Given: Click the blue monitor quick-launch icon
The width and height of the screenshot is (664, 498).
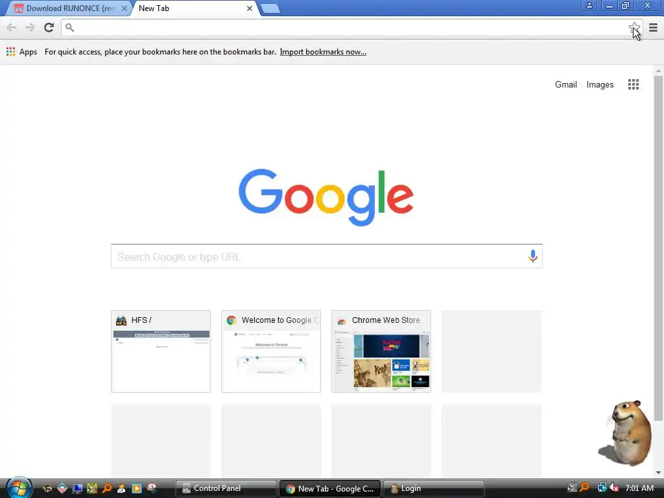Looking at the screenshot, I should click(x=77, y=488).
